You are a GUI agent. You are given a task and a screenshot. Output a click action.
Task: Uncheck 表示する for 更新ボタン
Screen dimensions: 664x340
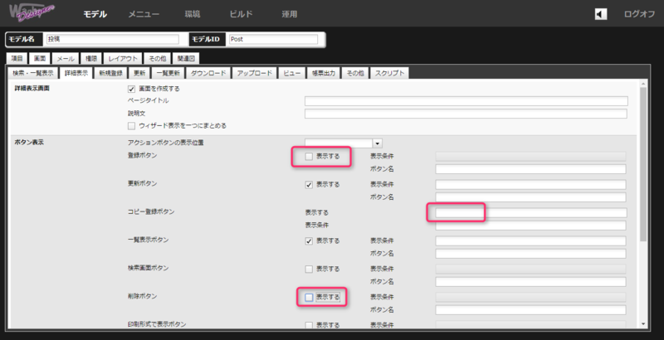(309, 185)
